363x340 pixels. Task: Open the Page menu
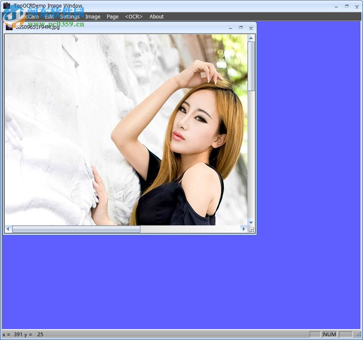pyautogui.click(x=112, y=17)
